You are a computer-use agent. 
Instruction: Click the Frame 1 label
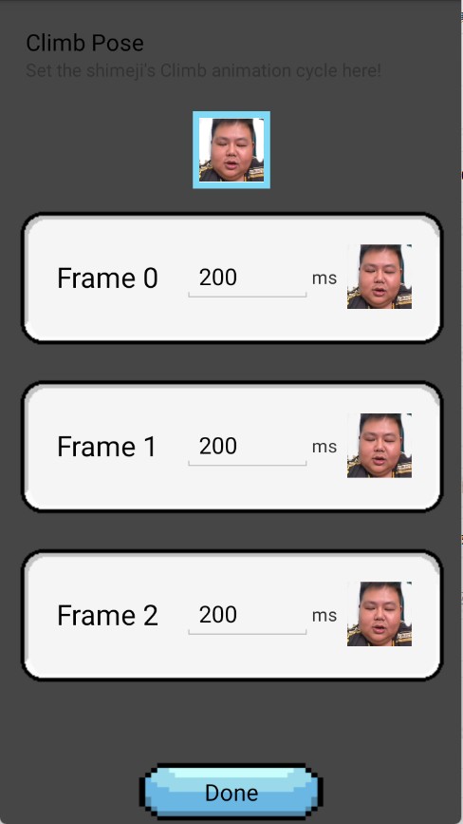pyautogui.click(x=106, y=447)
